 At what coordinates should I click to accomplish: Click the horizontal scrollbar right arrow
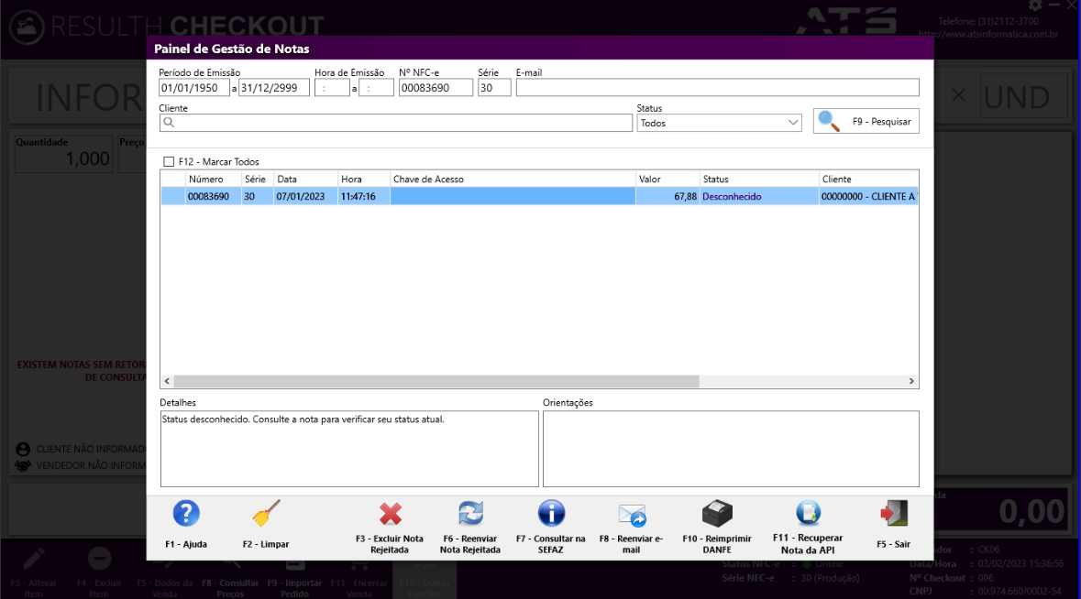[x=911, y=381]
